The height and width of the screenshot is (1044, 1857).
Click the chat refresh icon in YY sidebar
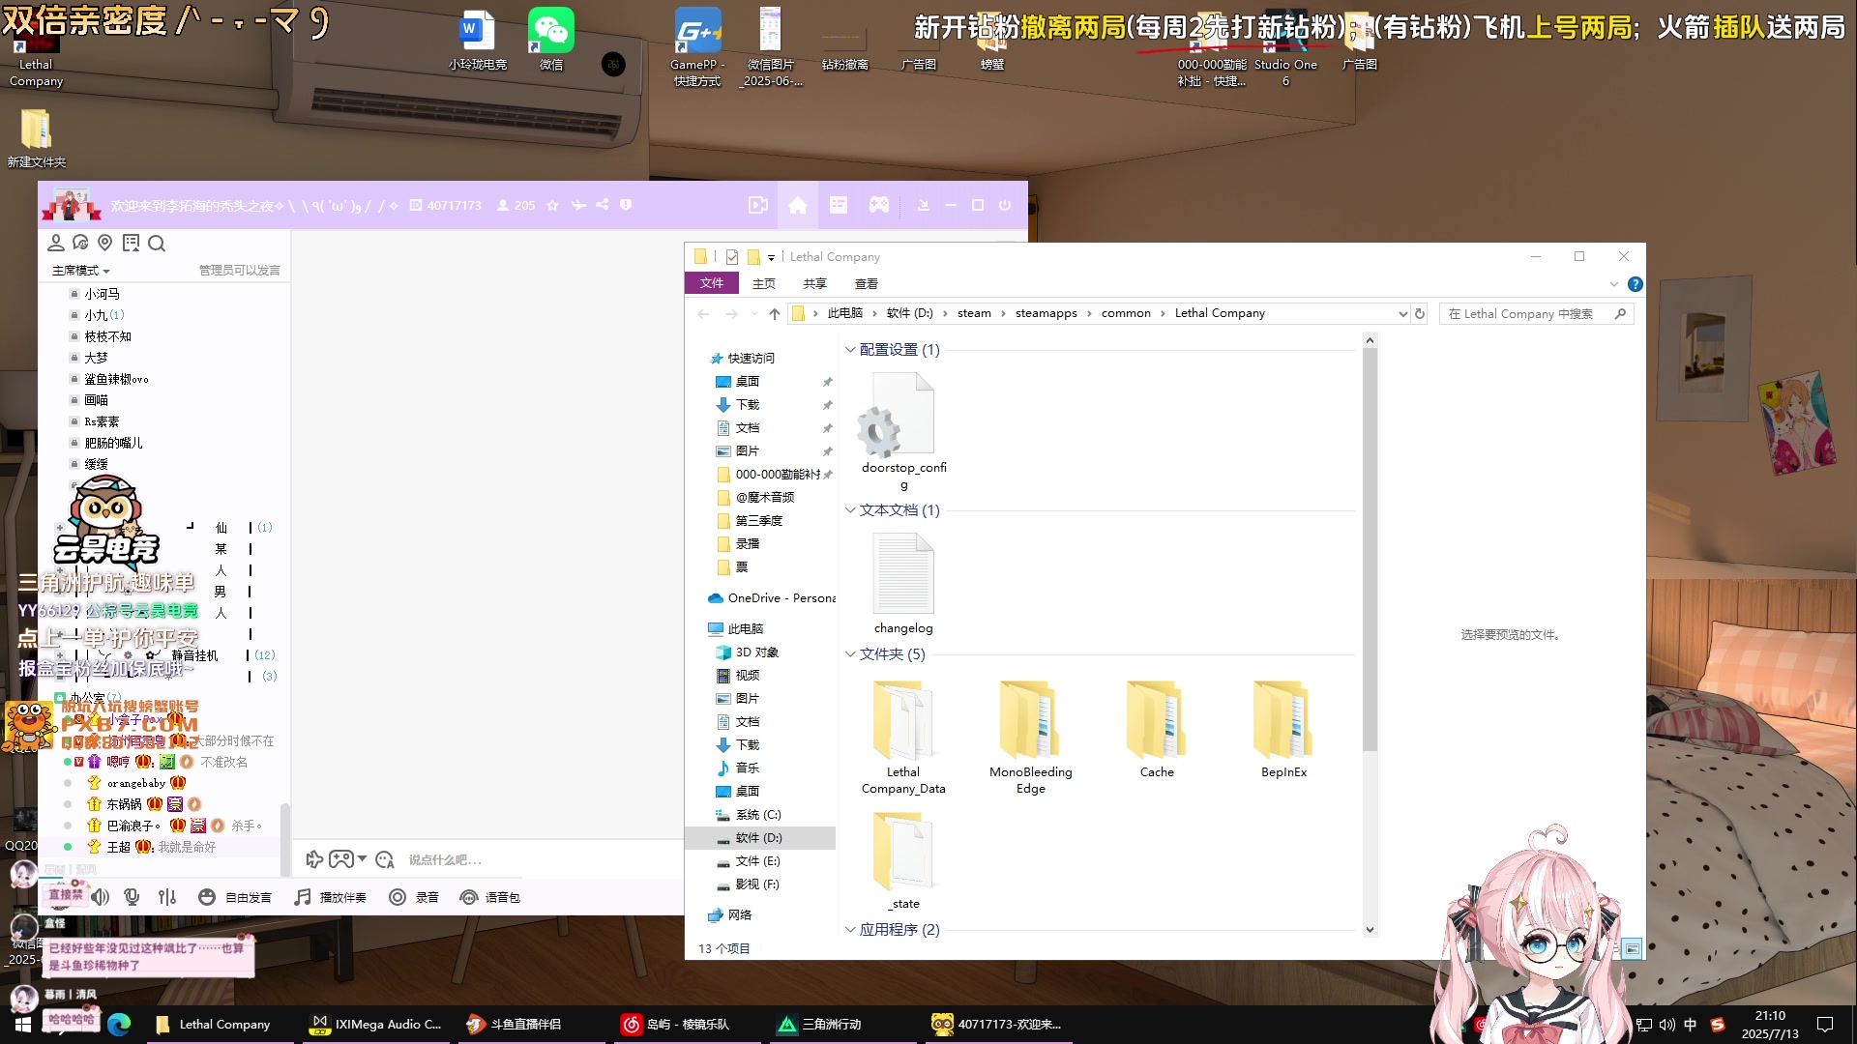coord(80,243)
